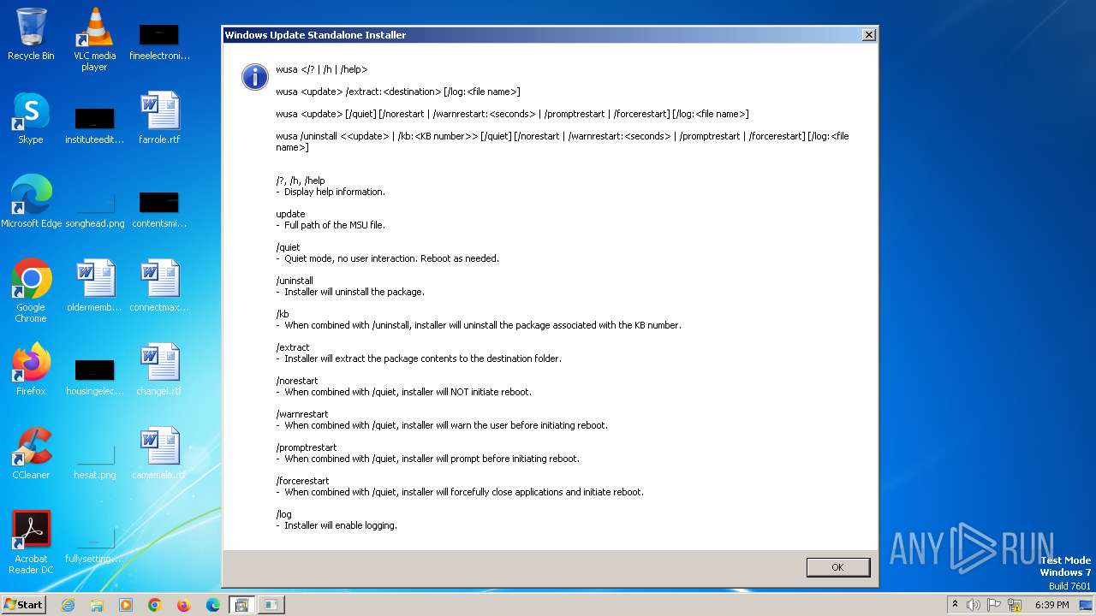Select the hesat.png file icon
The width and height of the screenshot is (1096, 616).
(94, 460)
